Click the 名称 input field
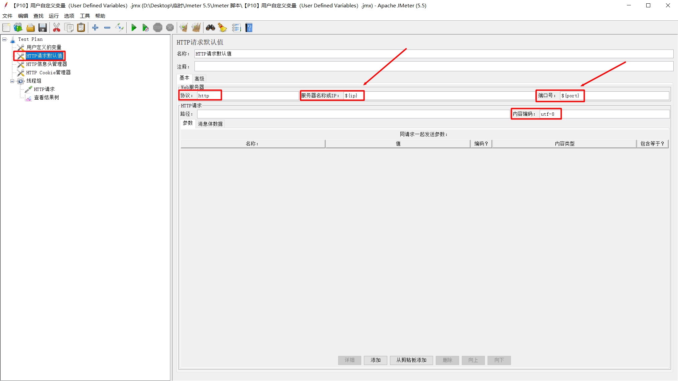 [434, 54]
